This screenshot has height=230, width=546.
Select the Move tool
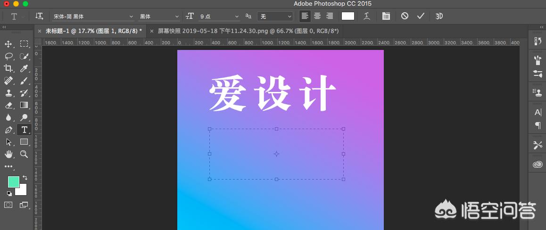point(8,44)
